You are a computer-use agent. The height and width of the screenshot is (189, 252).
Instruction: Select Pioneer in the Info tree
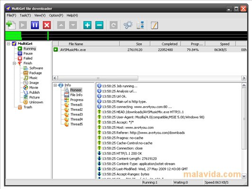pyautogui.click(x=76, y=90)
